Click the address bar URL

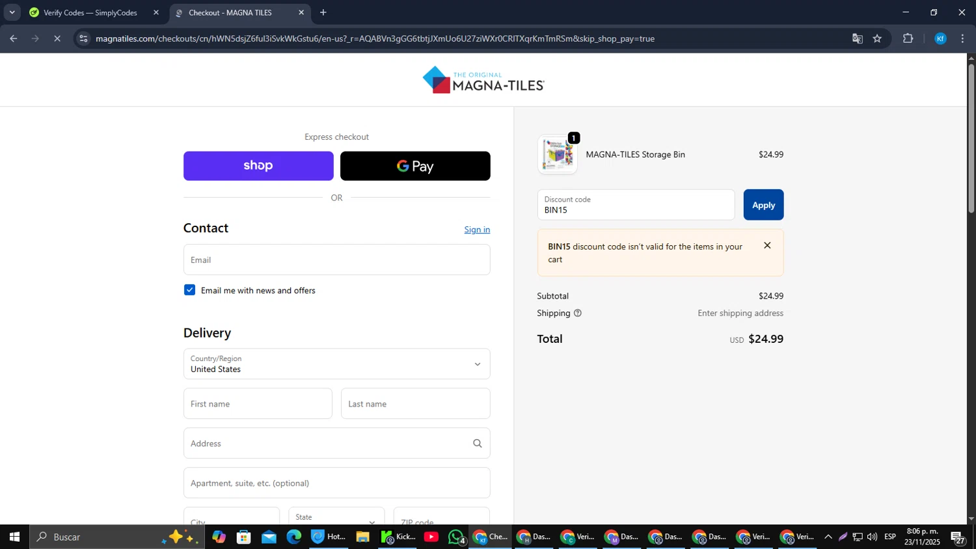pos(375,38)
